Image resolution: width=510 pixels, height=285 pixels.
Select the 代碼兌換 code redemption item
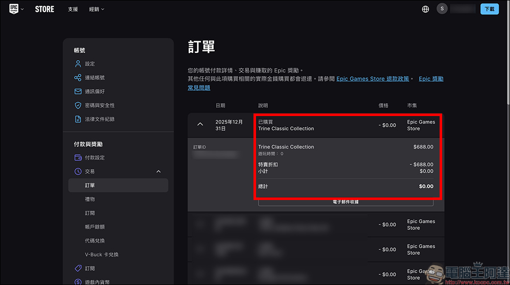pyautogui.click(x=95, y=241)
